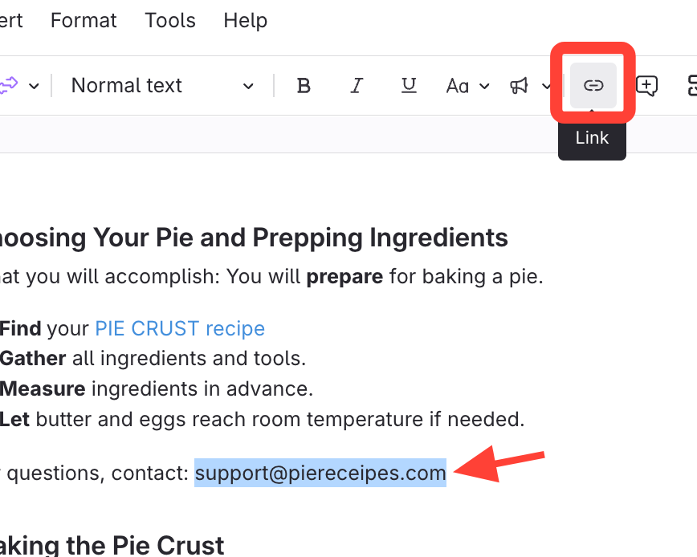The height and width of the screenshot is (557, 697).
Task: Open the Help menu
Action: click(245, 20)
